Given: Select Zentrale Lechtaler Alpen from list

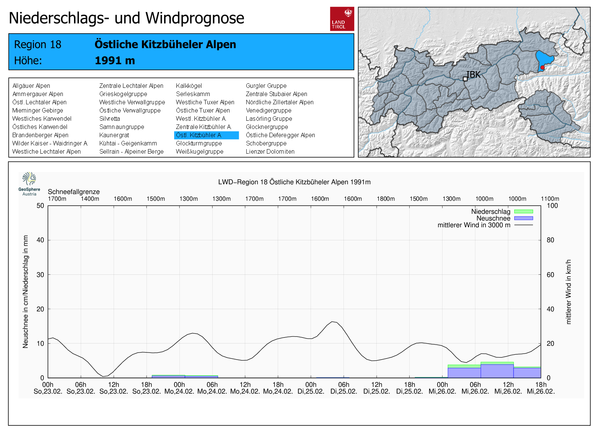Looking at the screenshot, I should (x=131, y=86).
